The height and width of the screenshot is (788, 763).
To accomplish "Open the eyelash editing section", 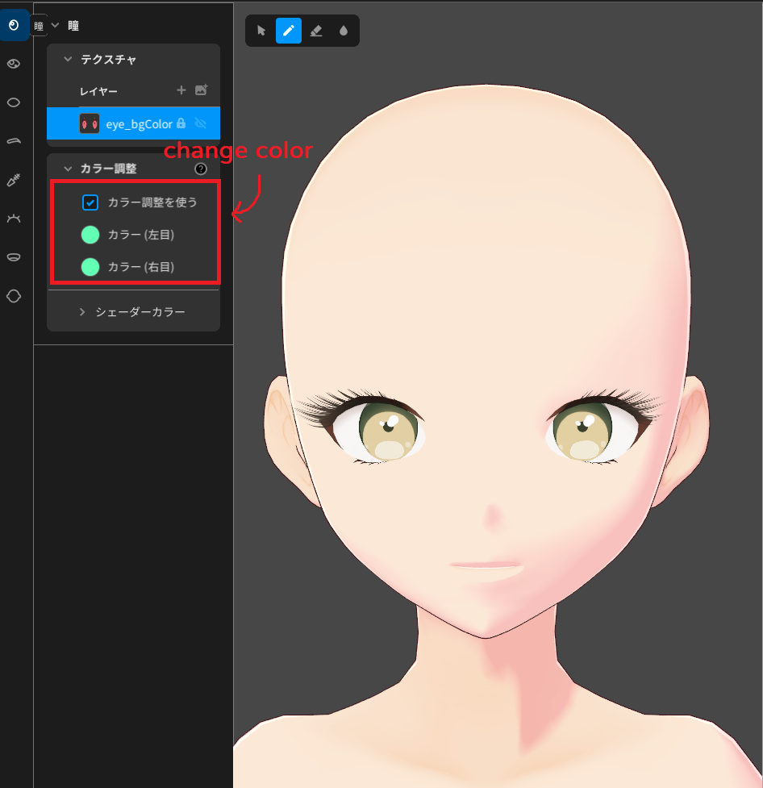I will pyautogui.click(x=14, y=219).
